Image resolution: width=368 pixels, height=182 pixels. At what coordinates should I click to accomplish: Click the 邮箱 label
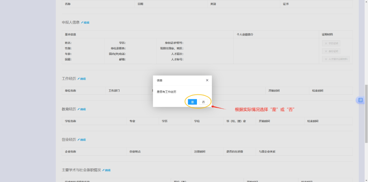click(122, 59)
